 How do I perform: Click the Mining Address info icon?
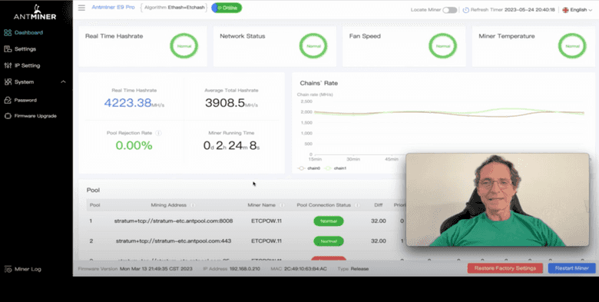pyautogui.click(x=193, y=205)
